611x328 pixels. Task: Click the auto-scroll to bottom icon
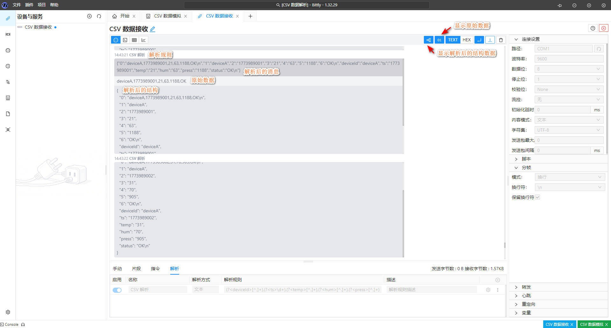(490, 40)
